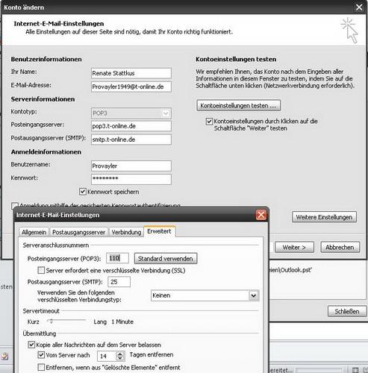Toggle the Anmeldung mithilfe gesicherter Kennwortauthentifizierung checkbox
This screenshot has height=373, width=368.
point(15,205)
